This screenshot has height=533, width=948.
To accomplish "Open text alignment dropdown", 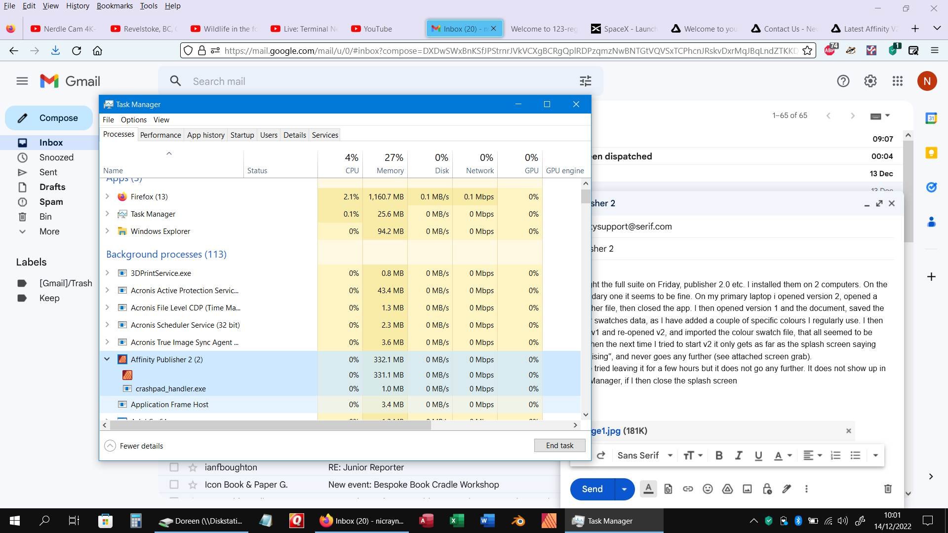I will coord(812,456).
